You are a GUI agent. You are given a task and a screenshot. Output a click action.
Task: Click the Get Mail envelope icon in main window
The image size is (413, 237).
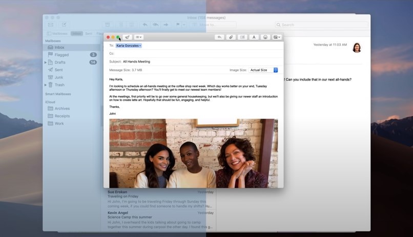(x=51, y=25)
